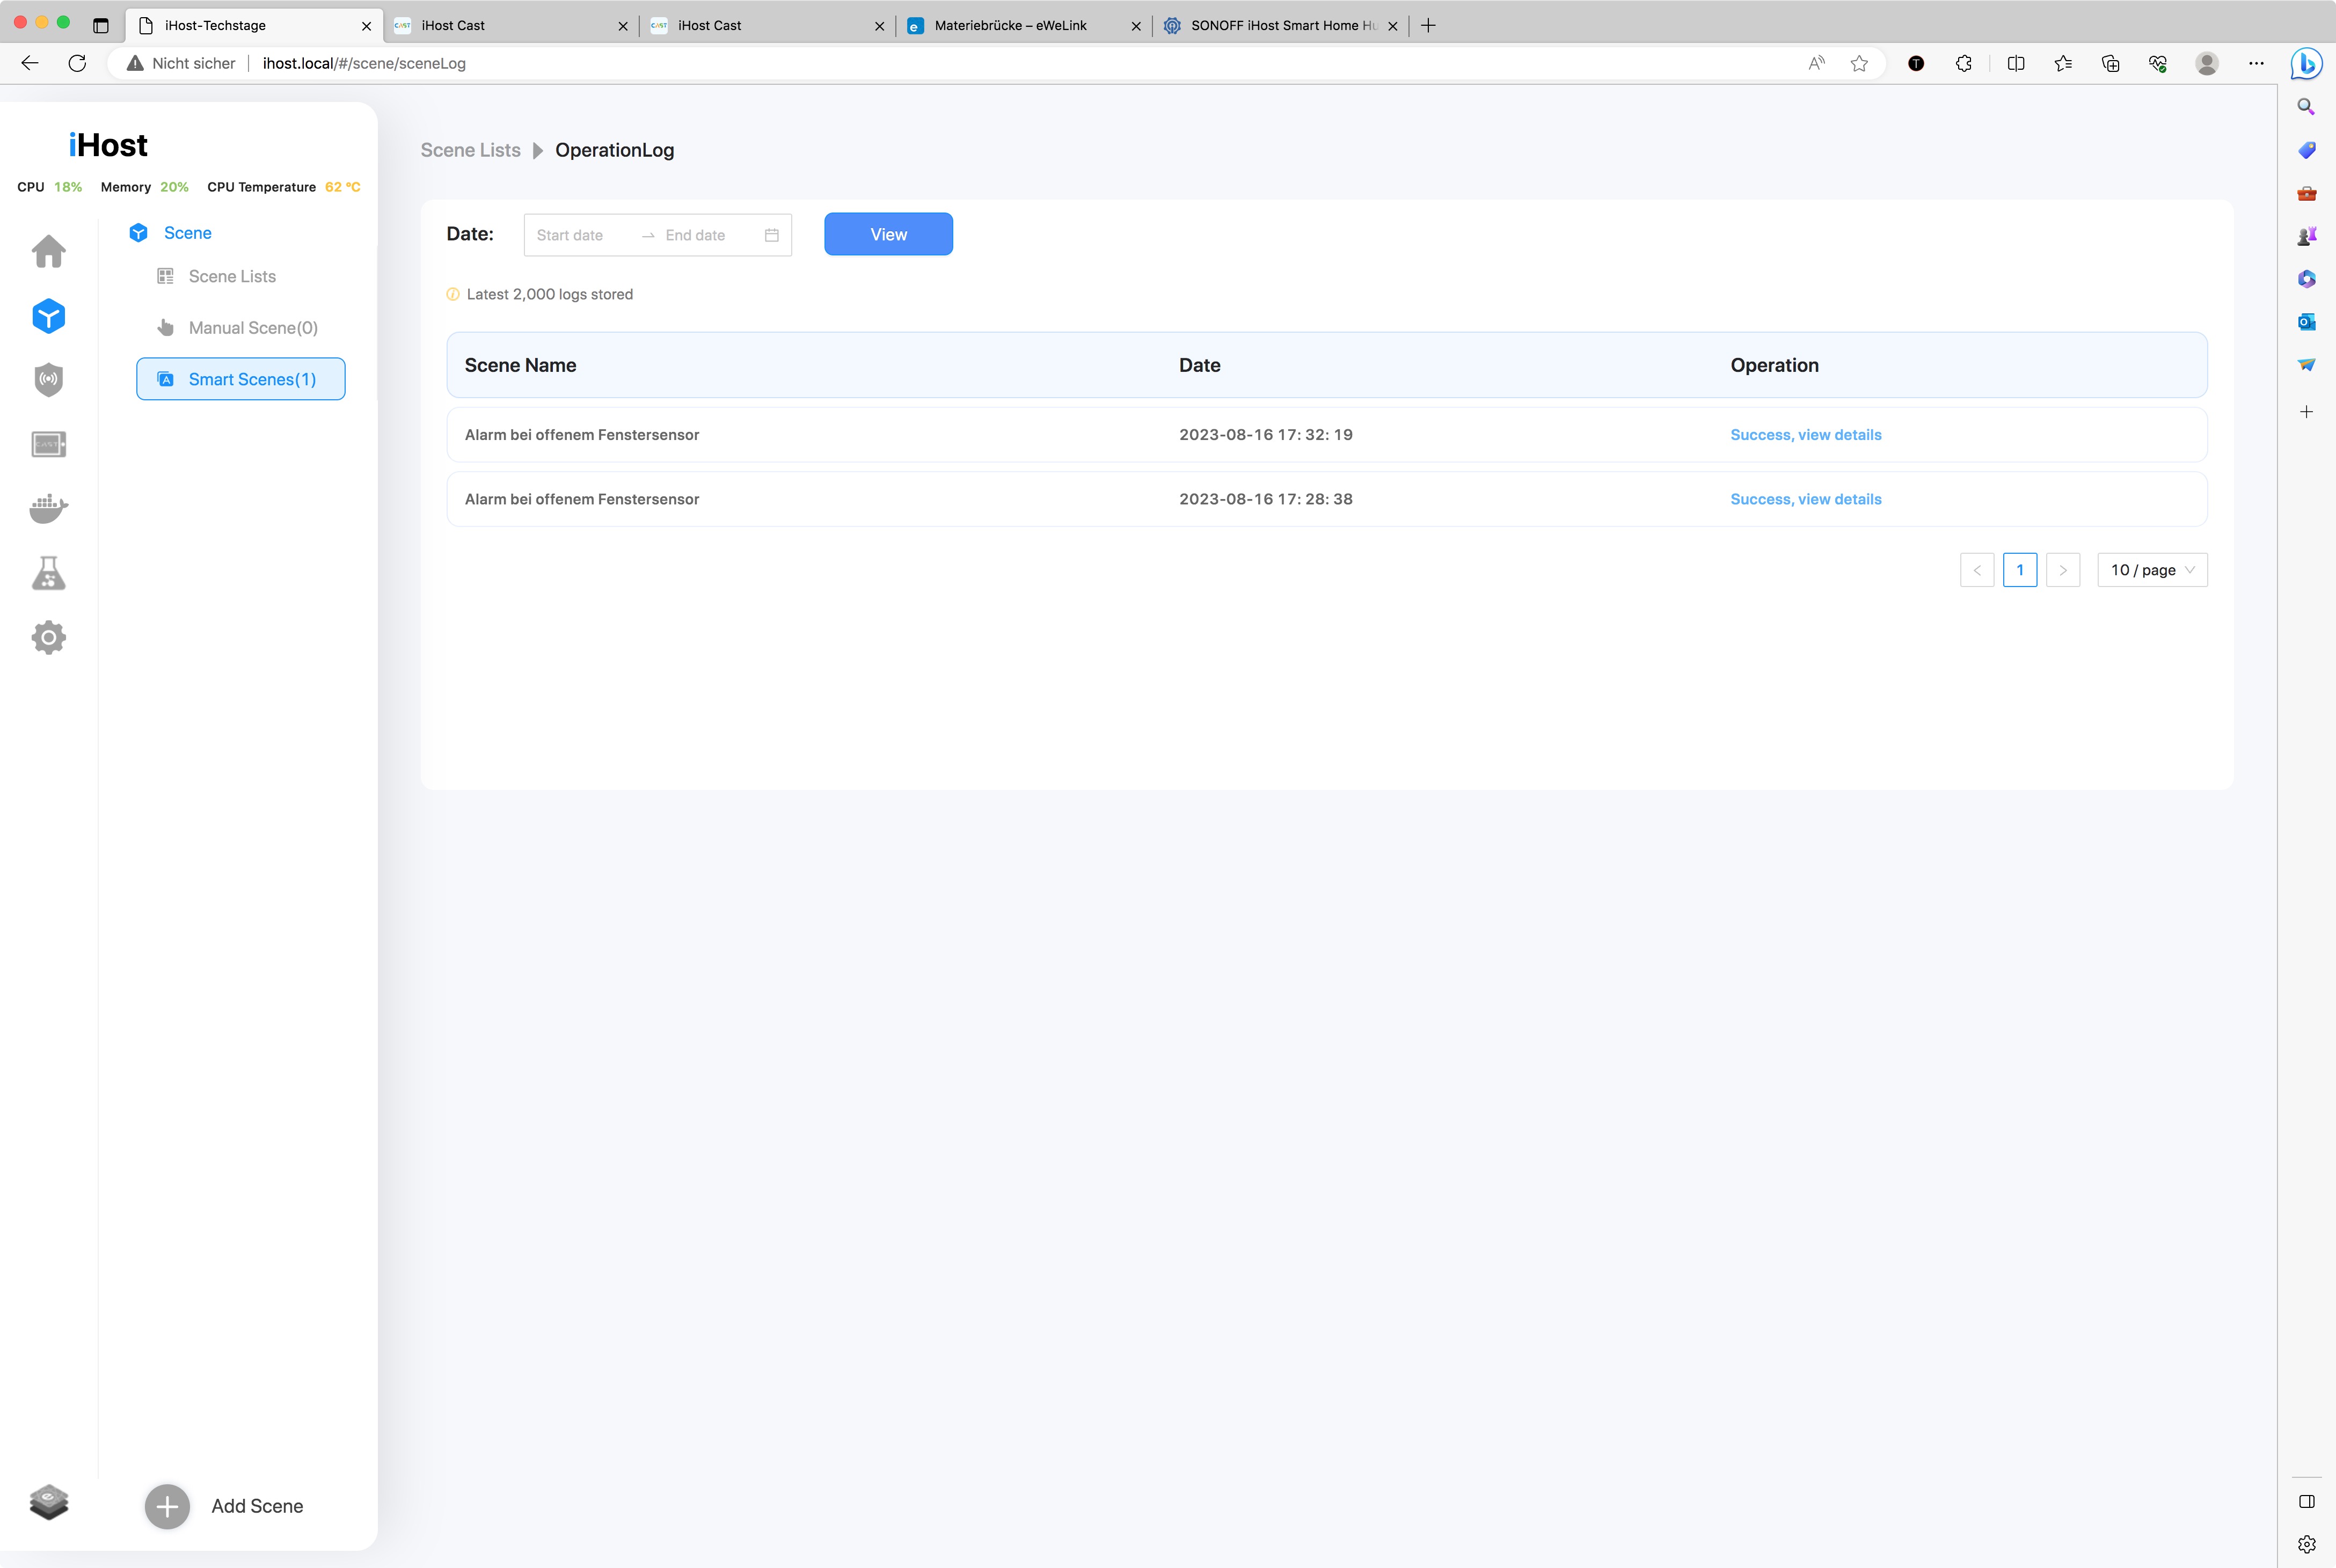Viewport: 2336px width, 1568px height.
Task: Open the 10 / page dropdown
Action: tap(2151, 570)
